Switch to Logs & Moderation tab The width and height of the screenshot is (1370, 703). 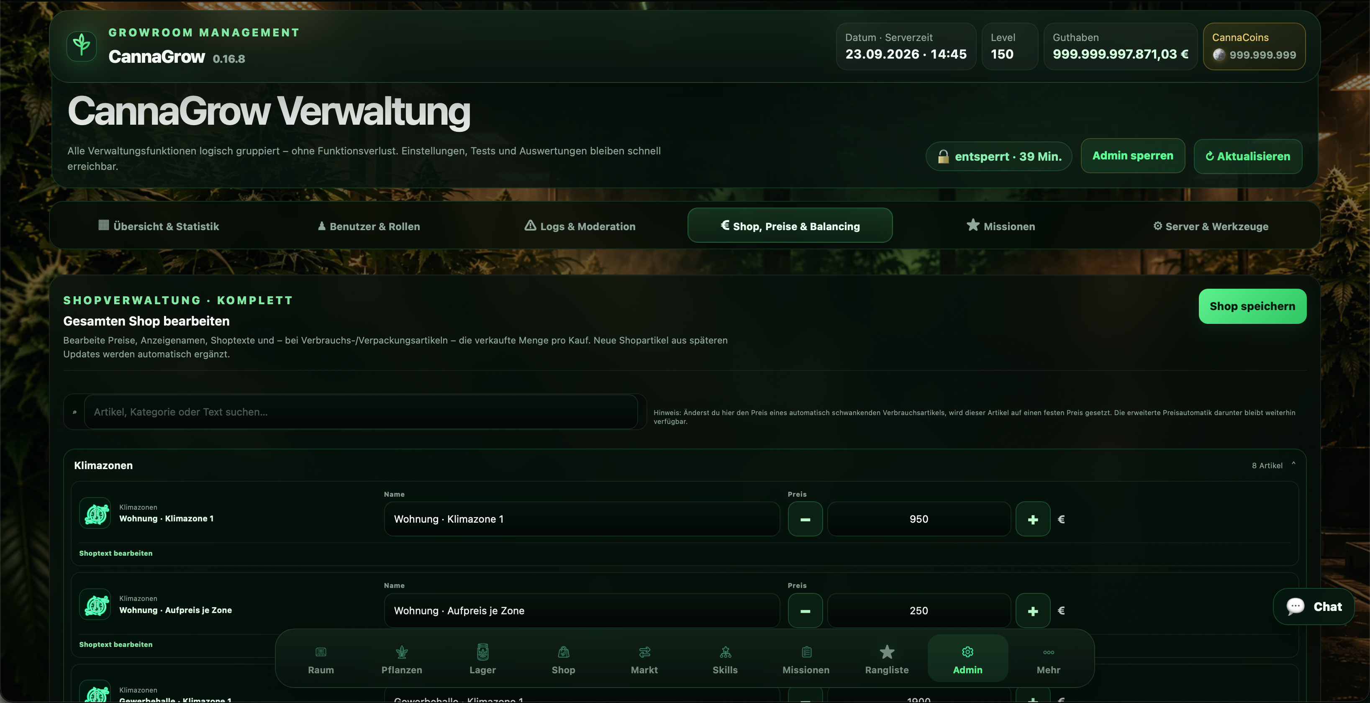coord(580,226)
